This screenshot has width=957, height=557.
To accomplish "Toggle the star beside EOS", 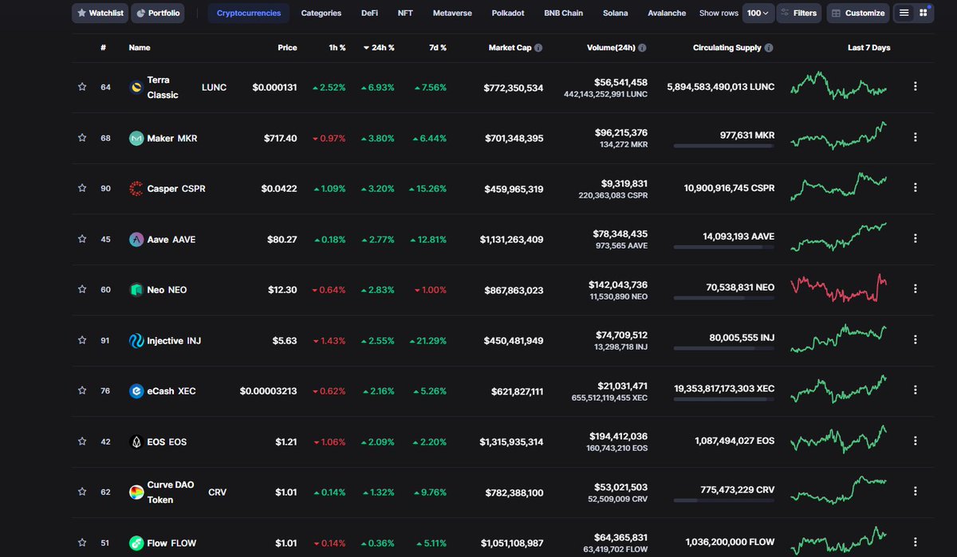I will (82, 441).
